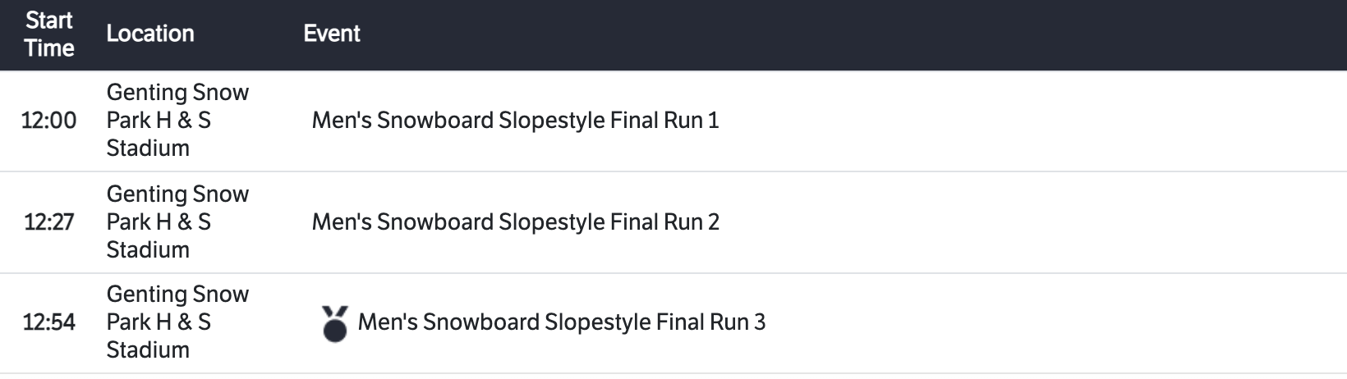Viewport: 1347px width, 379px height.
Task: Click empty space right of Final Run 1
Action: coord(1027,121)
